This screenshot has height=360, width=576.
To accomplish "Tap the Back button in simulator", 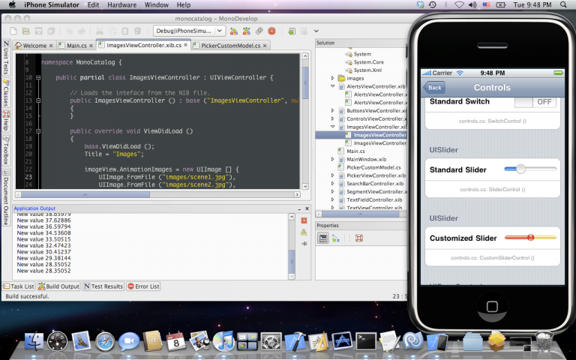I will click(x=434, y=88).
